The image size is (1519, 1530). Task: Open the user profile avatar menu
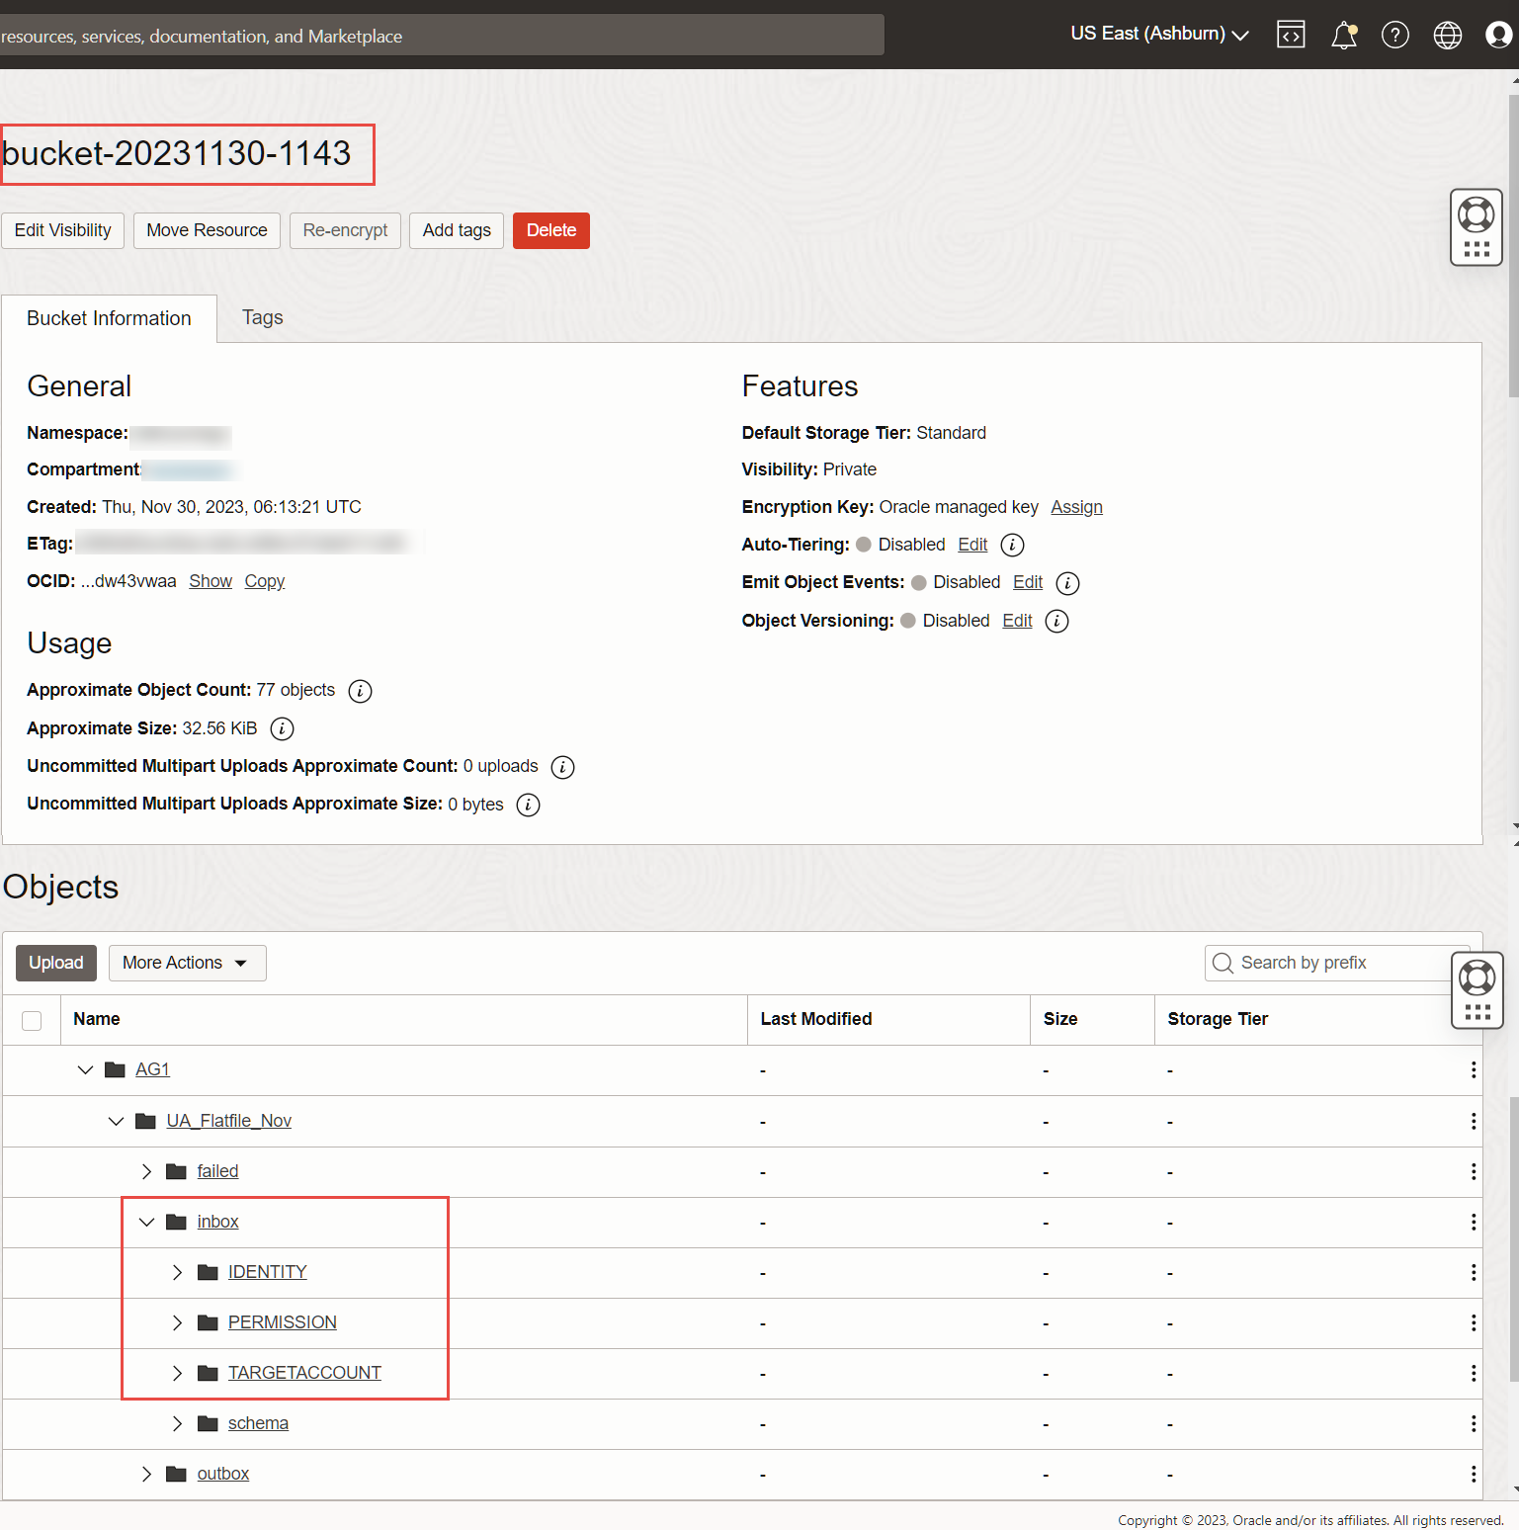click(1499, 36)
